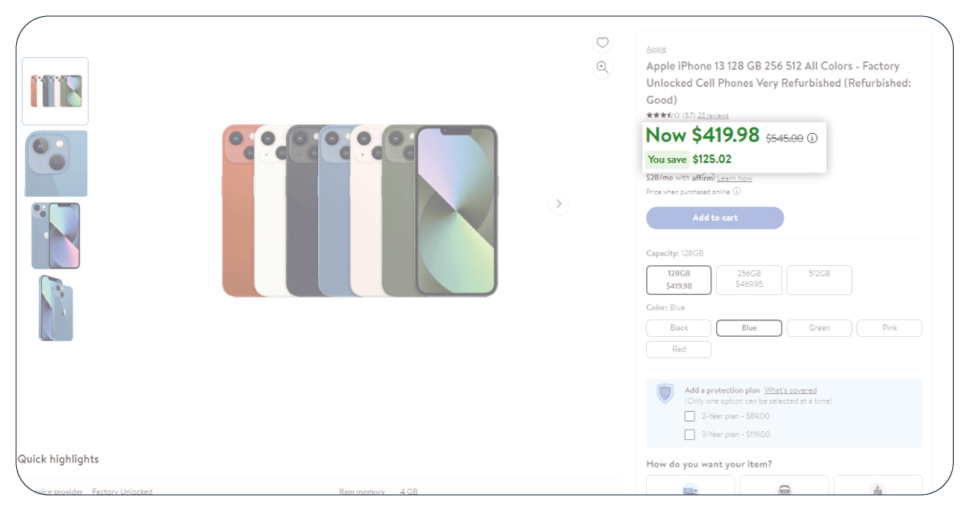Screen dimensions: 969x511
Task: Click the protection plan shield icon
Action: [x=665, y=393]
